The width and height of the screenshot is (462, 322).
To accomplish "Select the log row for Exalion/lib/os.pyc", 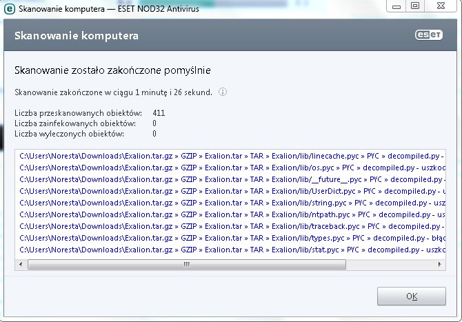I will click(230, 168).
